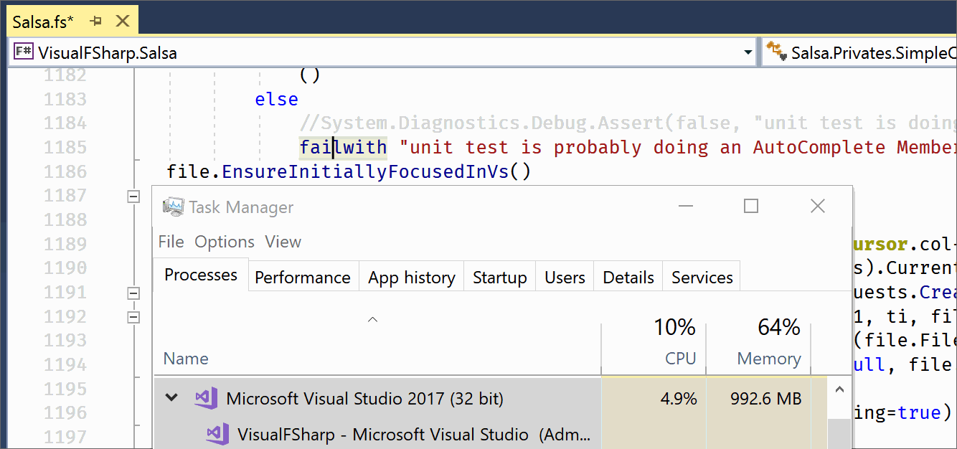Click the F# icon in the navigation bar
This screenshot has width=957, height=449.
[x=23, y=51]
